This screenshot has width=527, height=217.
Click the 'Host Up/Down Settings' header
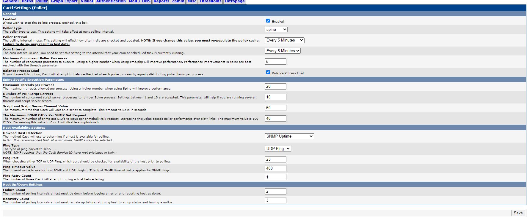click(23, 185)
